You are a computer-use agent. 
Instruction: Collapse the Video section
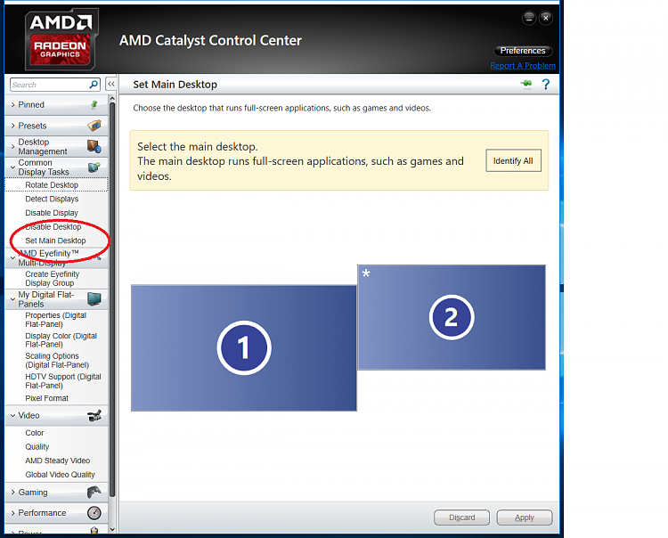point(12,415)
